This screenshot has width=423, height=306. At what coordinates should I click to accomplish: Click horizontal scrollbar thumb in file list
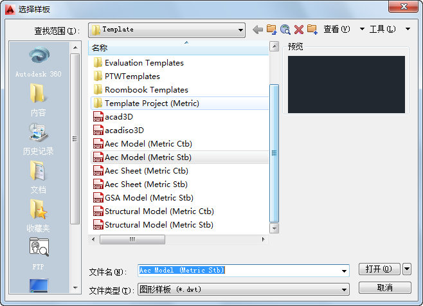[132, 239]
